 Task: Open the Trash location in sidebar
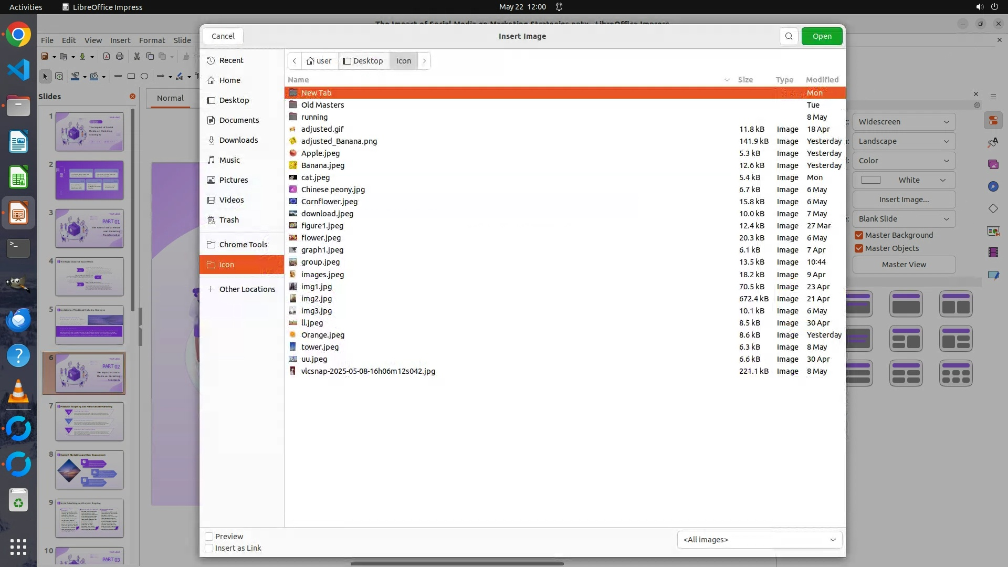229,220
